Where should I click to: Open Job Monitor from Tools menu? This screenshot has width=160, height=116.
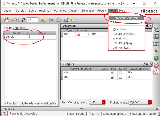click(x=126, y=48)
